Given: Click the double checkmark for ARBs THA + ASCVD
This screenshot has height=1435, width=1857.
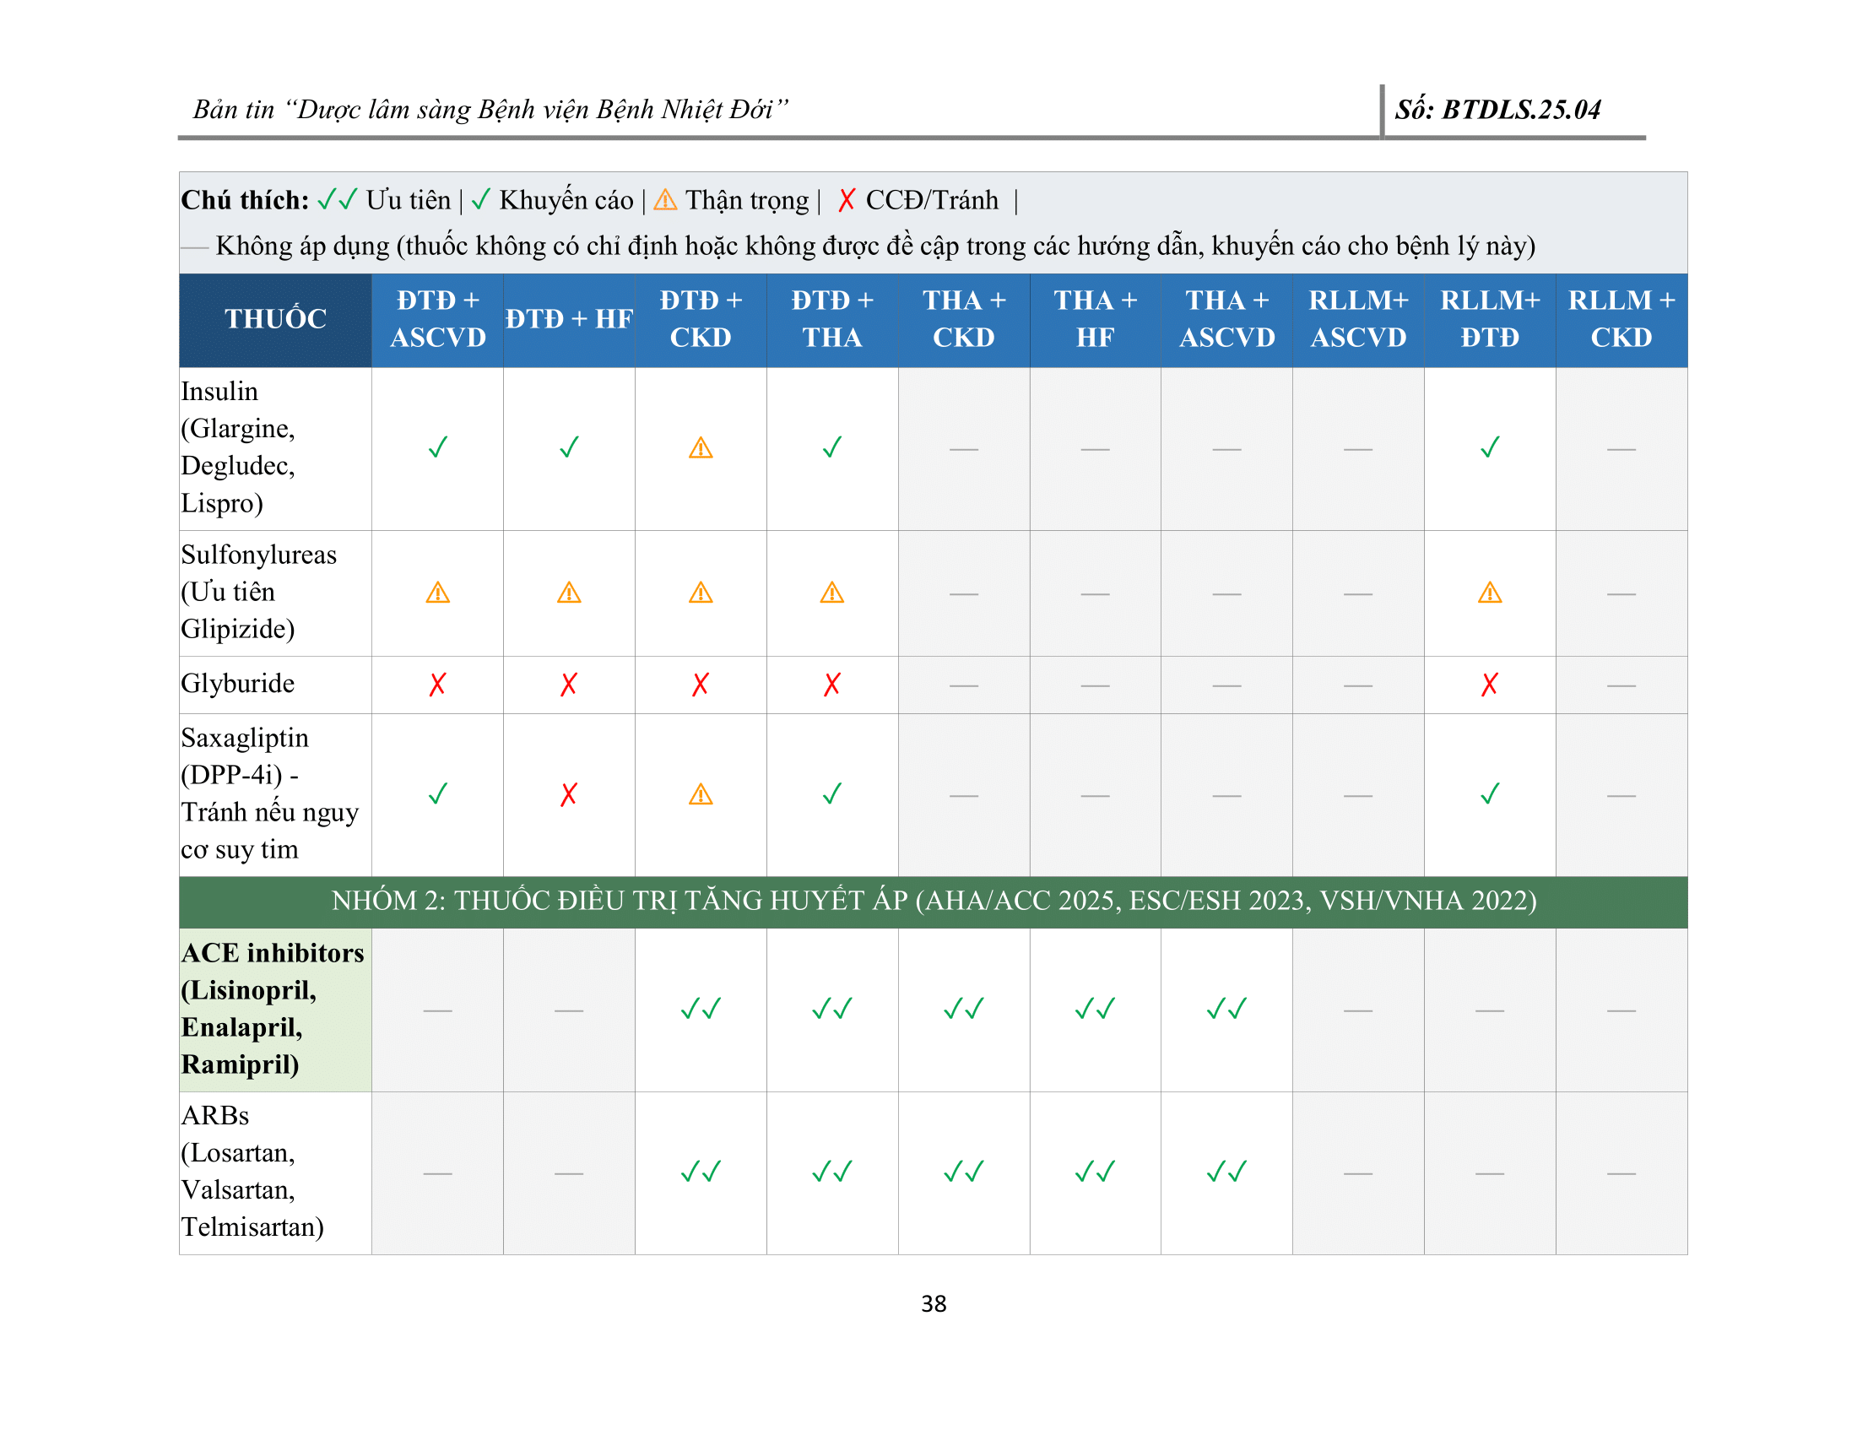Looking at the screenshot, I should point(1226,1172).
